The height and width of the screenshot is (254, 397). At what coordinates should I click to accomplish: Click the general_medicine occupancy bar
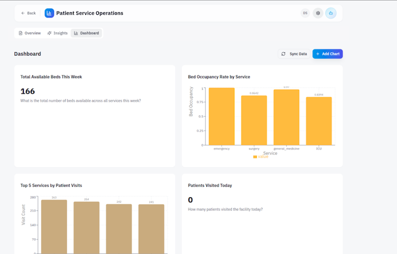click(286, 117)
